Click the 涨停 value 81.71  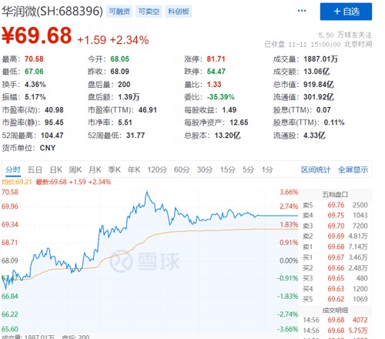(216, 59)
